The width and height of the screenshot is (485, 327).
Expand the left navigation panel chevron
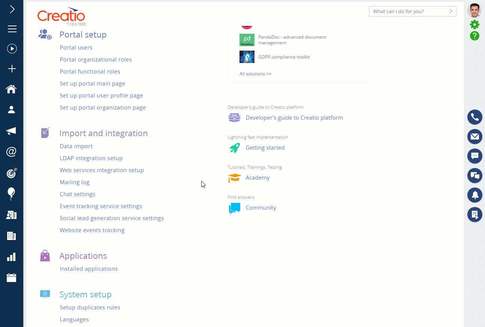(x=12, y=9)
